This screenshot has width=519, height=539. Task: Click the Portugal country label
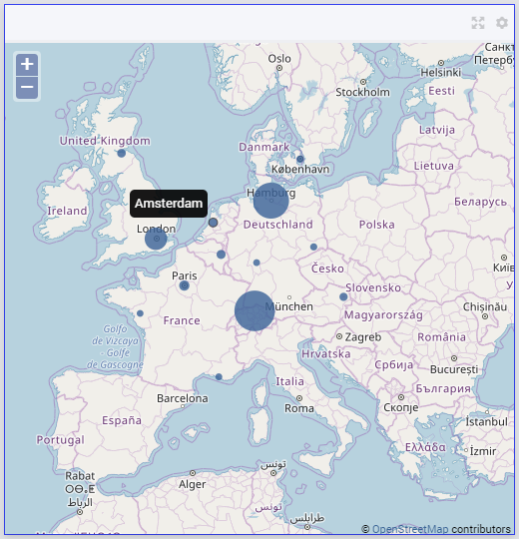pyautogui.click(x=61, y=440)
